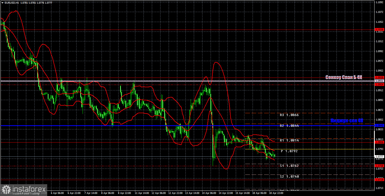The width and height of the screenshot is (385, 196).
Task: Click axis price 1.0952
Action: pyautogui.click(x=379, y=71)
